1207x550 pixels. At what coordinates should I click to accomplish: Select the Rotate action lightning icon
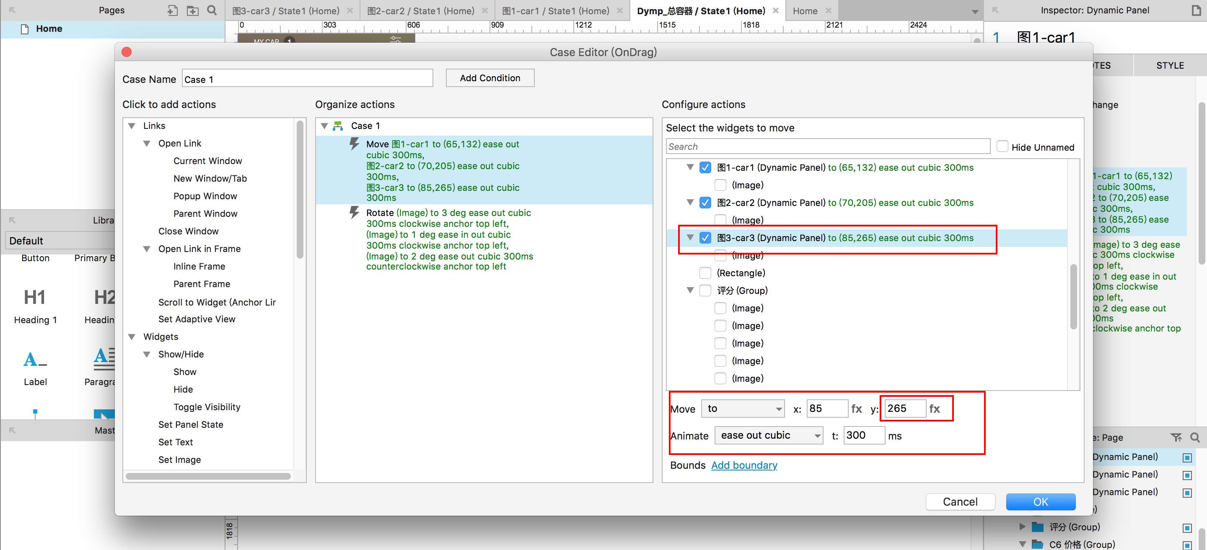[x=355, y=213]
